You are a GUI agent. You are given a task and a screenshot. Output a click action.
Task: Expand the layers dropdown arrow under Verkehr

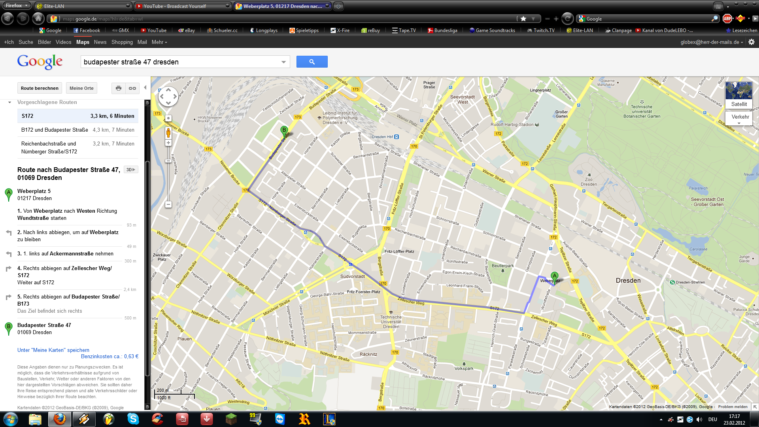739,123
